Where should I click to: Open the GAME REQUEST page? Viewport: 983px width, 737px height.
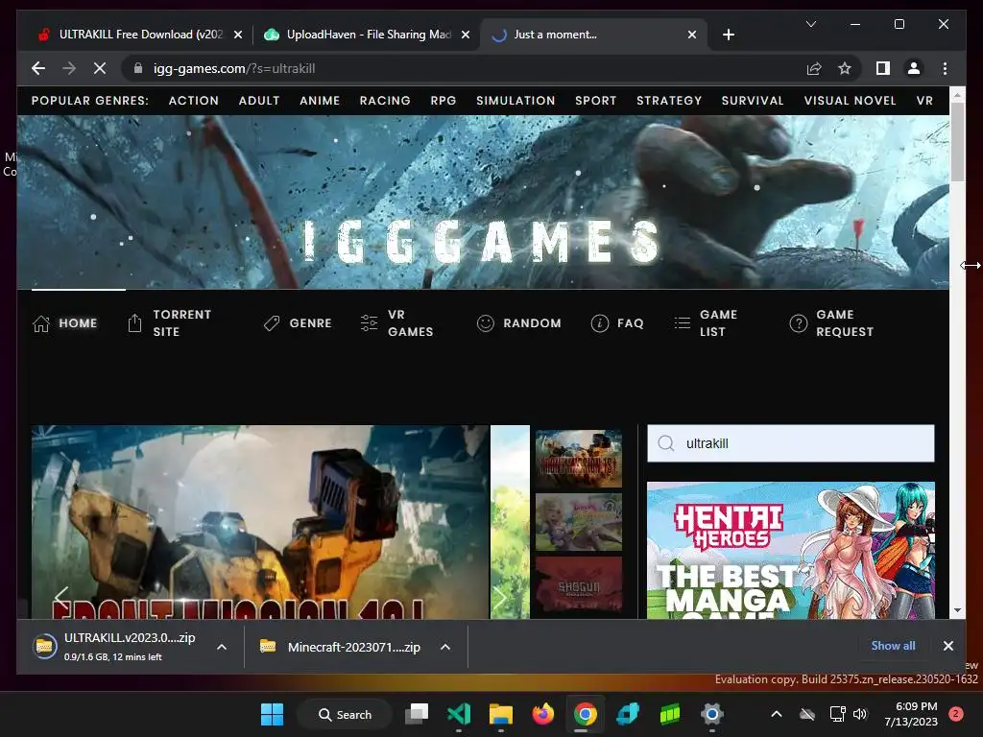(x=832, y=322)
